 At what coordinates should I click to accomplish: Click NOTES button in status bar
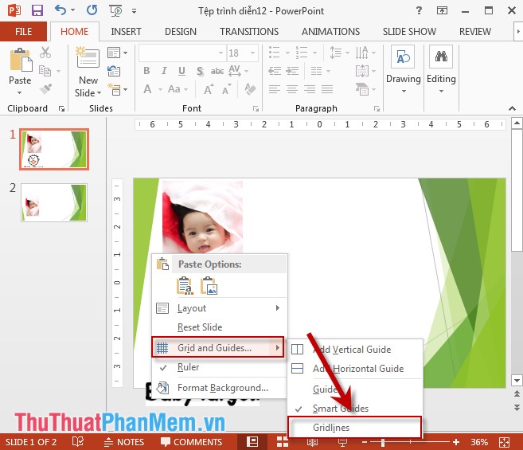click(123, 442)
